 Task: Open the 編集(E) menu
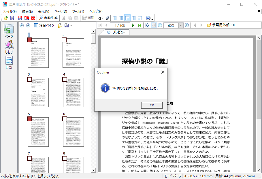click(x=27, y=11)
